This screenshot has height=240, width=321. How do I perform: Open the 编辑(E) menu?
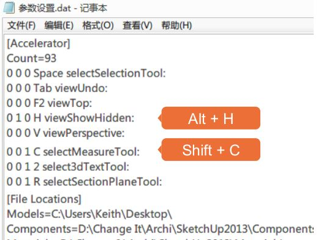click(59, 25)
